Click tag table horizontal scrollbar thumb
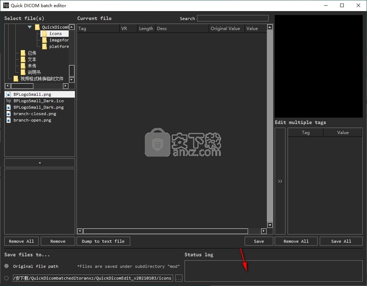This screenshot has width=367, height=286. (166, 231)
